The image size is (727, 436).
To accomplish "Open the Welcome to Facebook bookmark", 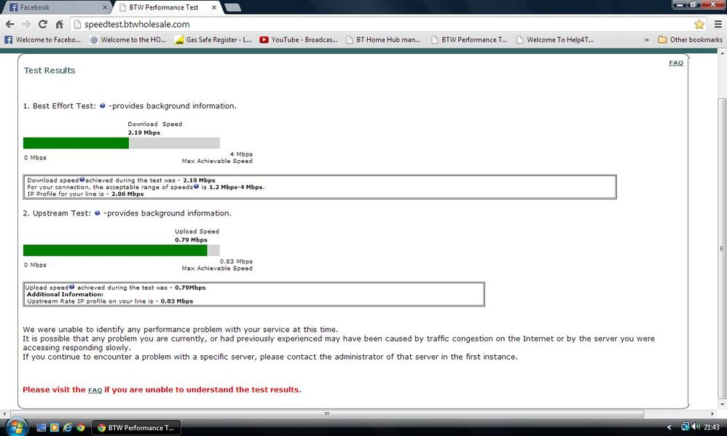I will pos(43,40).
